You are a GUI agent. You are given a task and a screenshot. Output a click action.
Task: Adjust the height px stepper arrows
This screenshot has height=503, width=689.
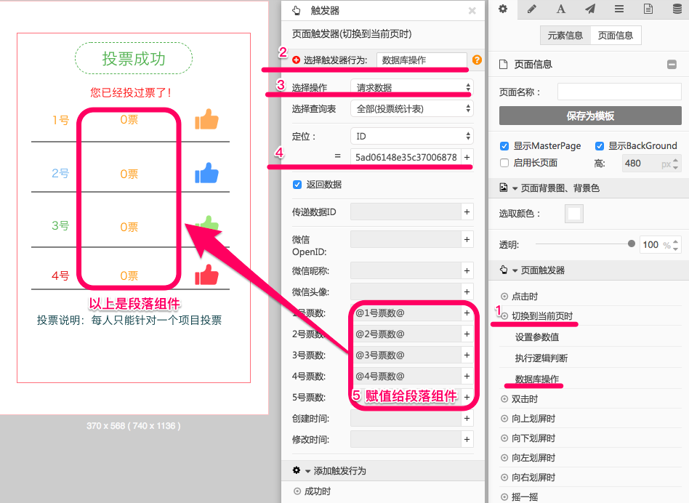(675, 164)
